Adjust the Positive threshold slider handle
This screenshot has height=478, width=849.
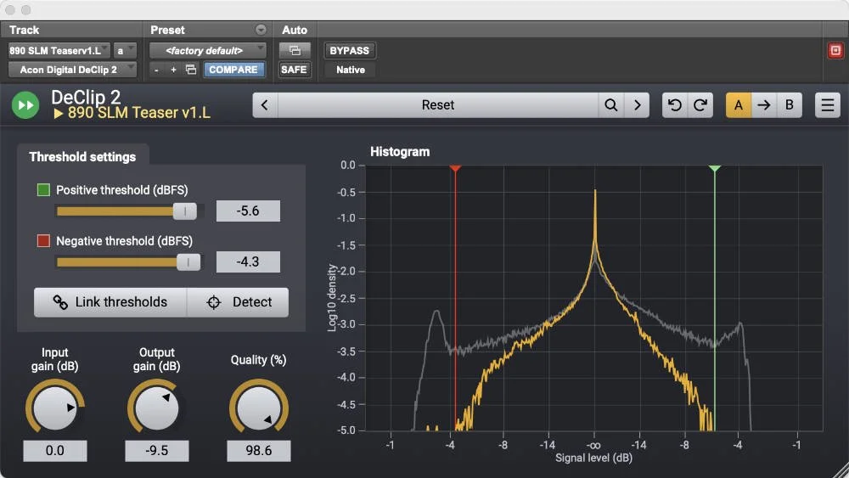tap(184, 211)
